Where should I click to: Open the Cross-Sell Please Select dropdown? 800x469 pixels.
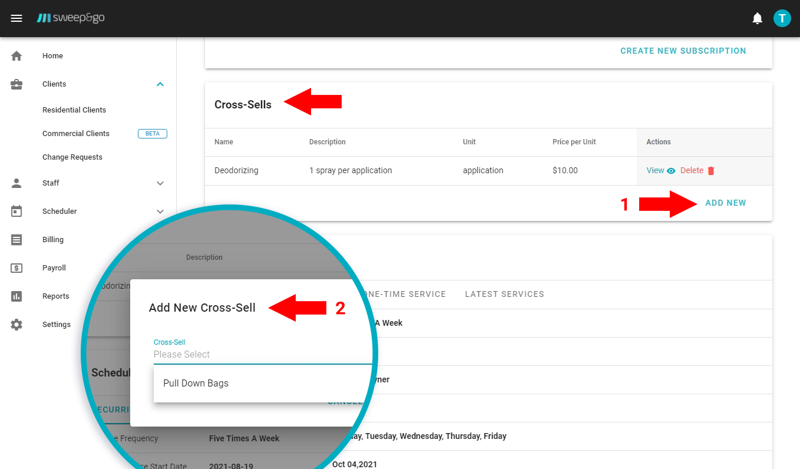[263, 354]
